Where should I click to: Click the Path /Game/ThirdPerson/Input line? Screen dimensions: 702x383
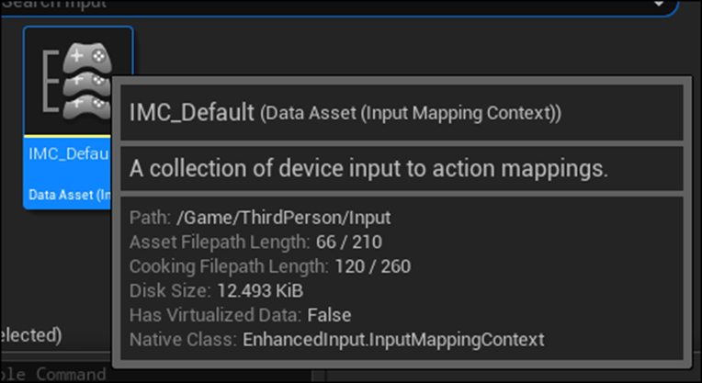(260, 218)
